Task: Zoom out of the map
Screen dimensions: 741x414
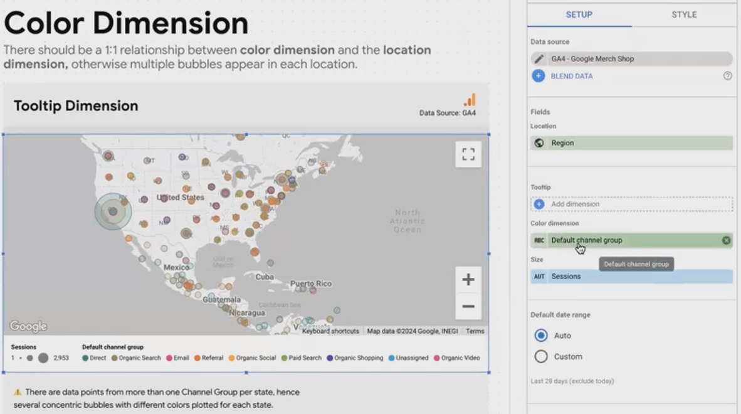Action: 468,306
